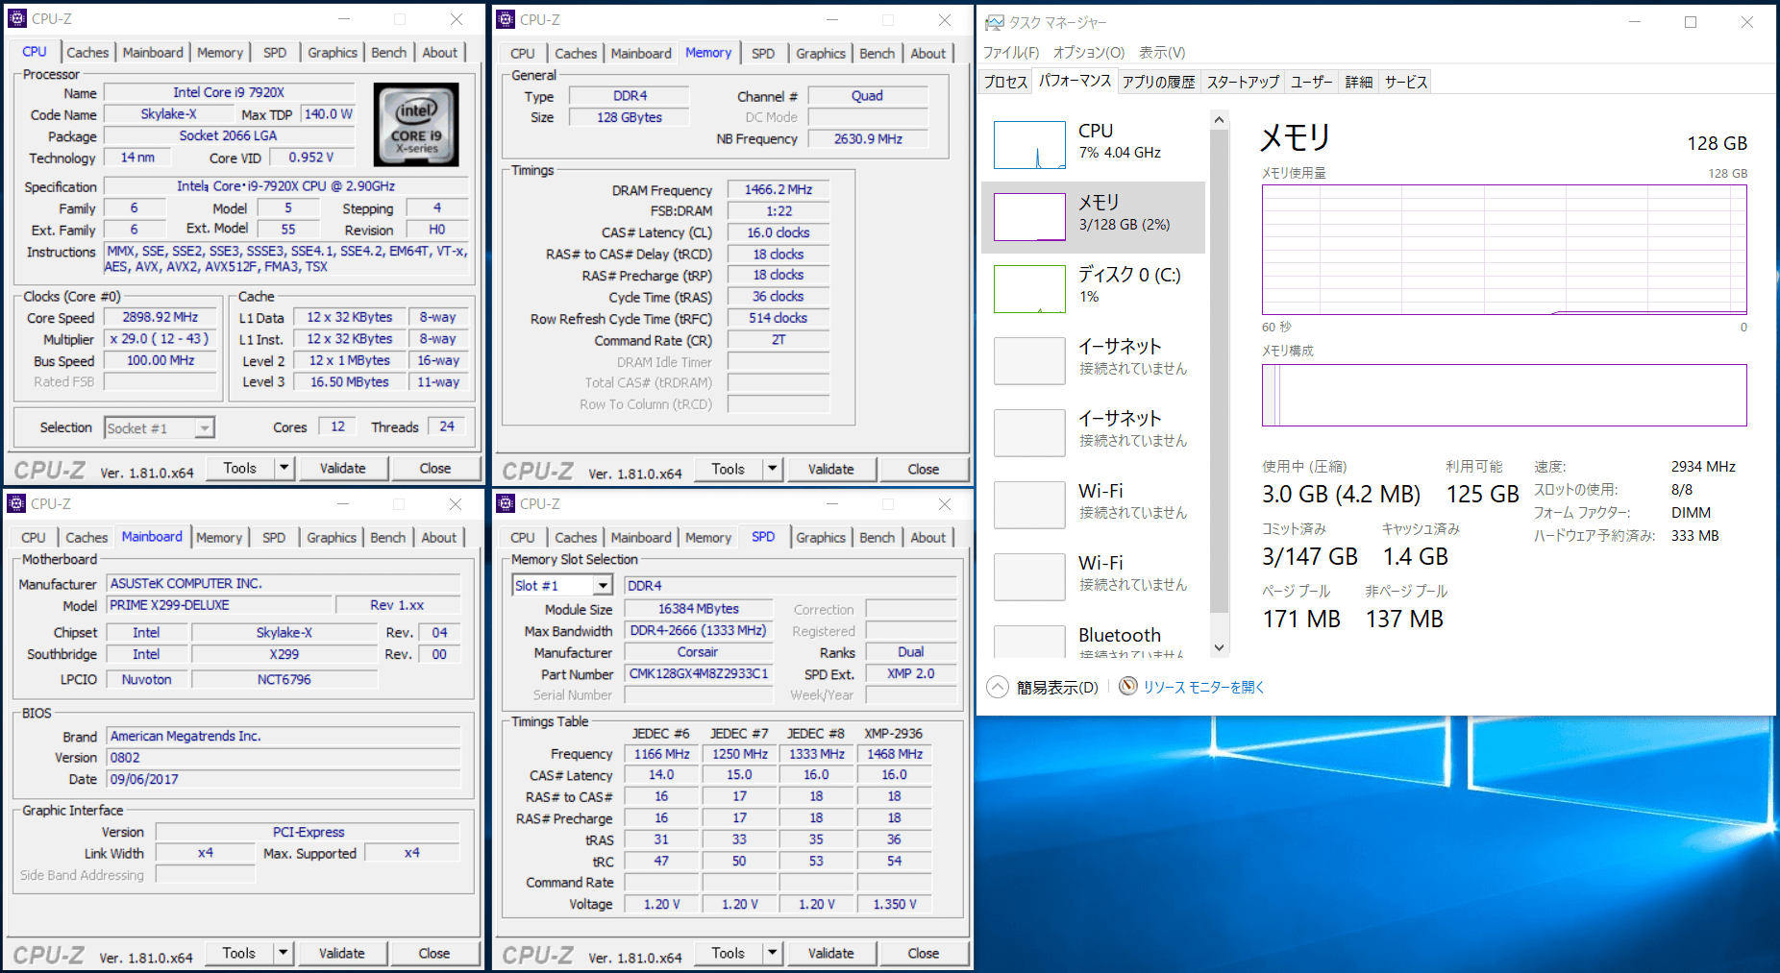Click scroll up arrow in Task Manager sidebar
Image resolution: width=1780 pixels, height=973 pixels.
(1219, 120)
